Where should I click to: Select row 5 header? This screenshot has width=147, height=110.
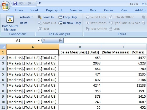tap(3, 74)
